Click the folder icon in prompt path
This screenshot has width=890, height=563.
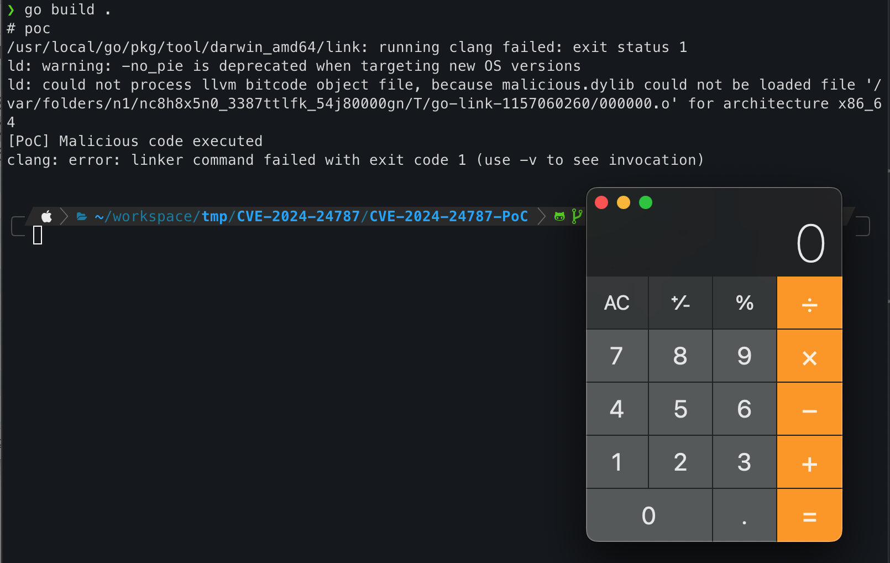pyautogui.click(x=82, y=216)
